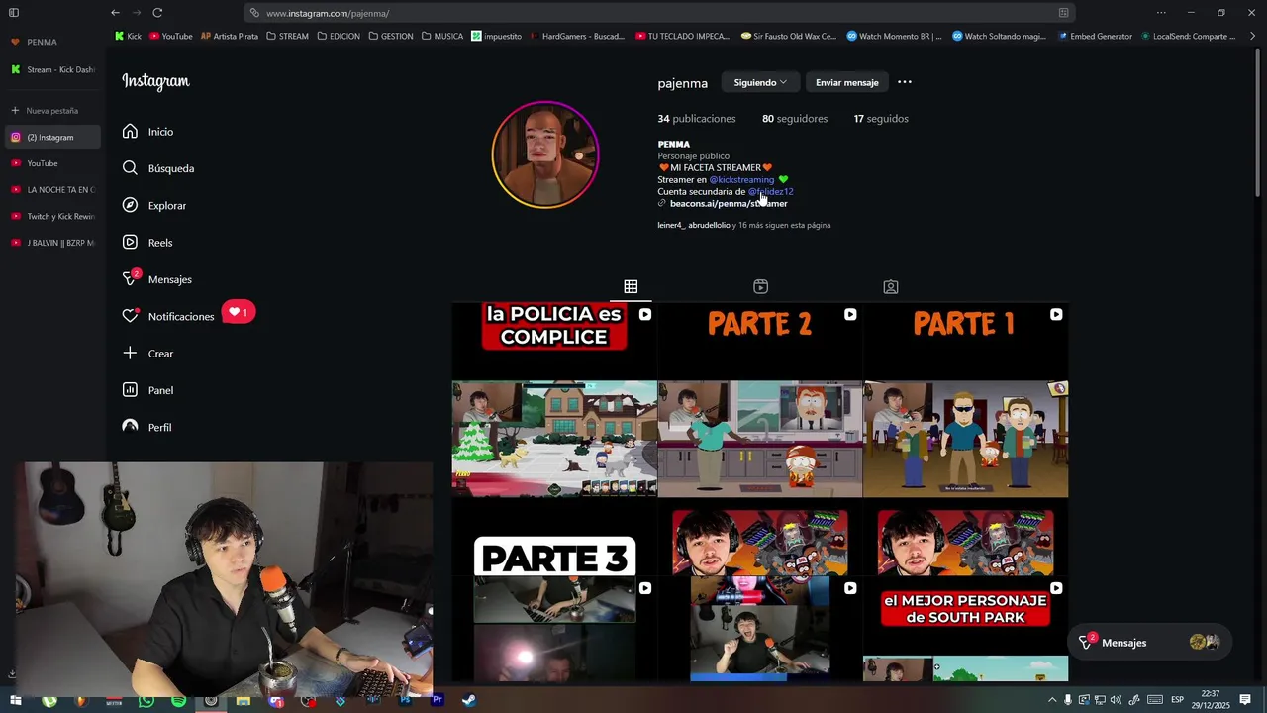Go to Perfil in the sidebar
Viewport: 1267px width, 713px height.
146,427
